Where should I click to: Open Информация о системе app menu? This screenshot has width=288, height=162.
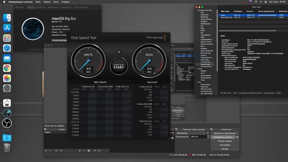pos(20,2)
